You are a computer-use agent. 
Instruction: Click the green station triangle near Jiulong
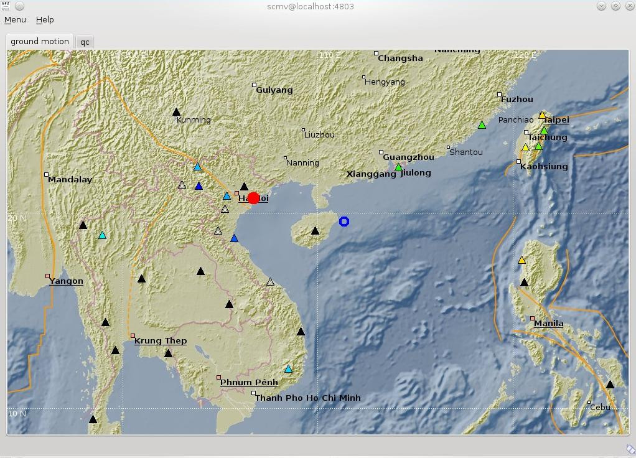pyautogui.click(x=398, y=167)
